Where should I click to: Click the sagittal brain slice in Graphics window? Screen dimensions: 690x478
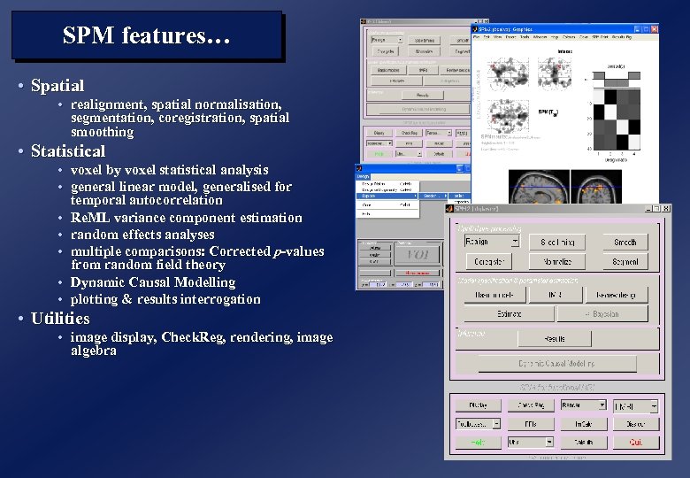539,187
